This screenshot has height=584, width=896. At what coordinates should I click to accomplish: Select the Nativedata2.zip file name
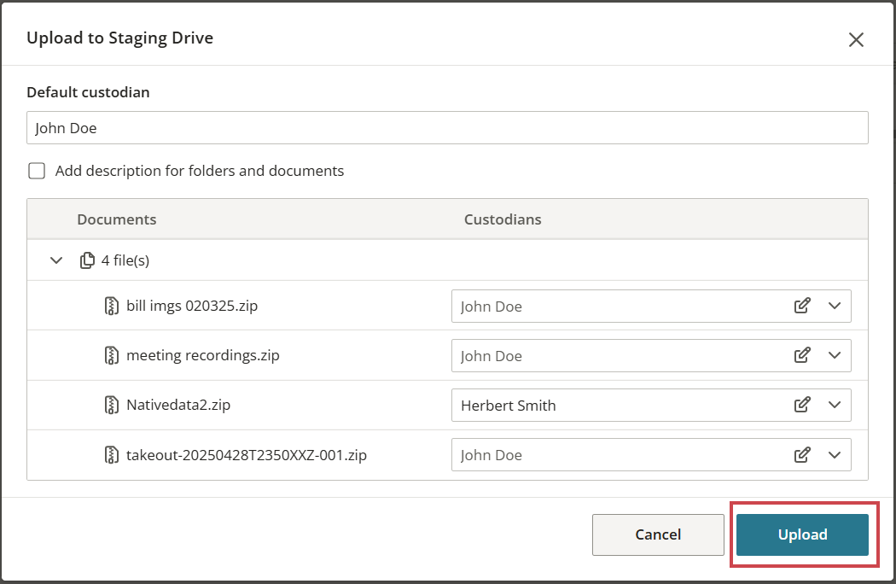178,405
